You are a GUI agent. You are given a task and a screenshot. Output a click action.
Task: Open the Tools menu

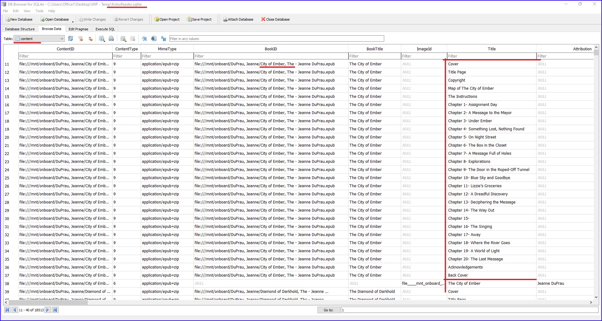(x=39, y=11)
